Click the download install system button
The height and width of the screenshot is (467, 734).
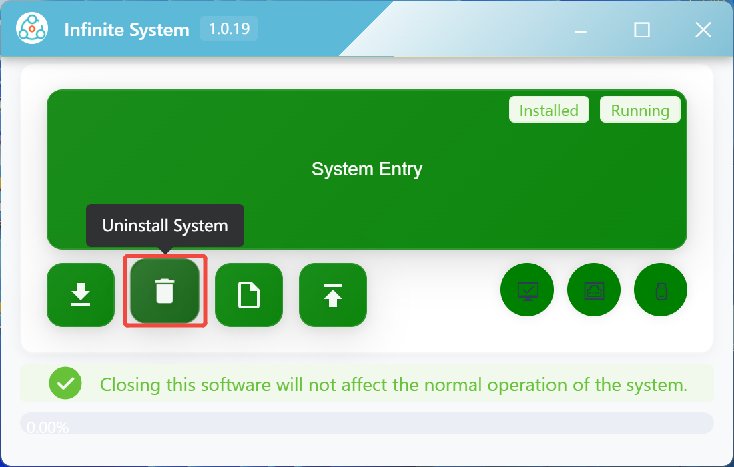[x=81, y=295]
